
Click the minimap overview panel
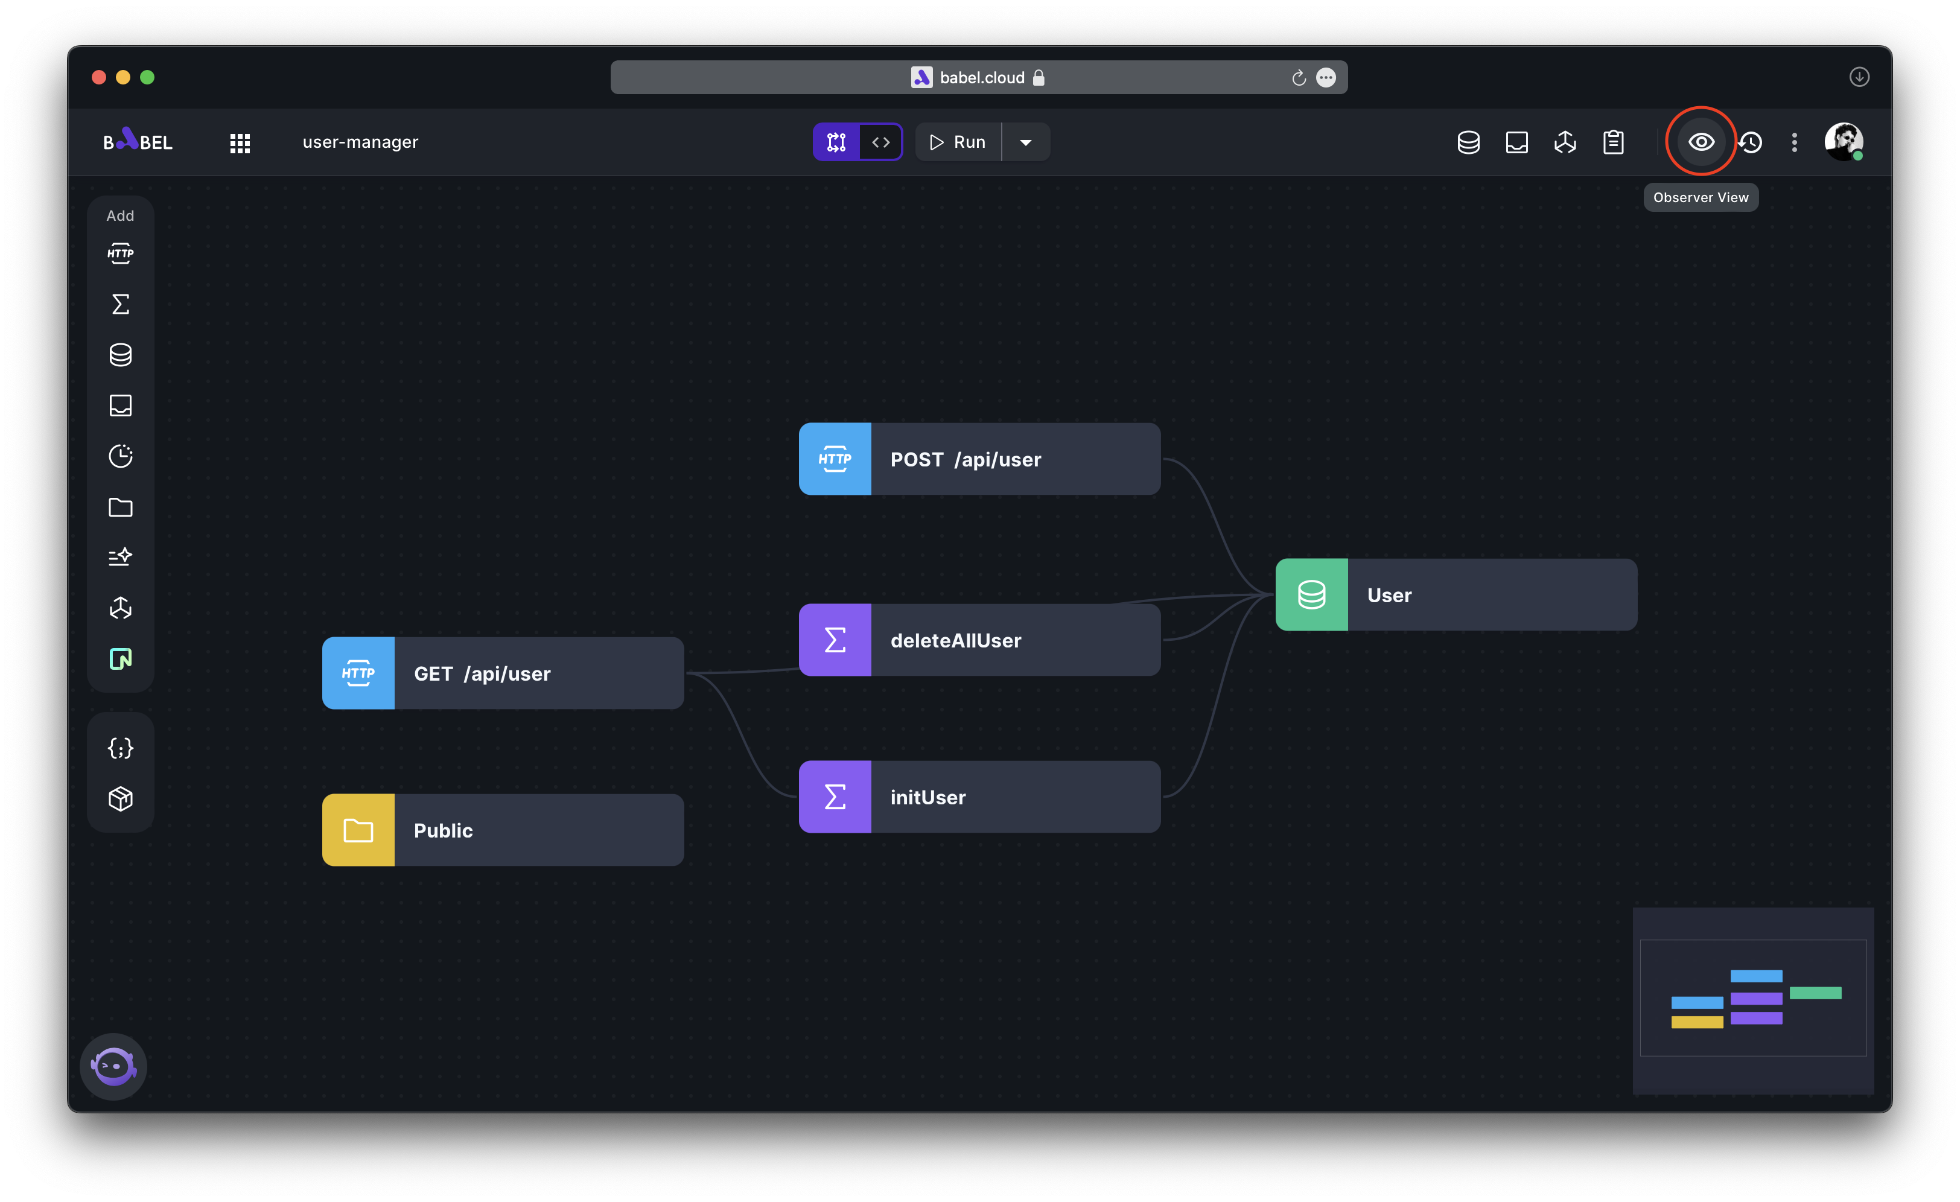click(x=1753, y=1000)
